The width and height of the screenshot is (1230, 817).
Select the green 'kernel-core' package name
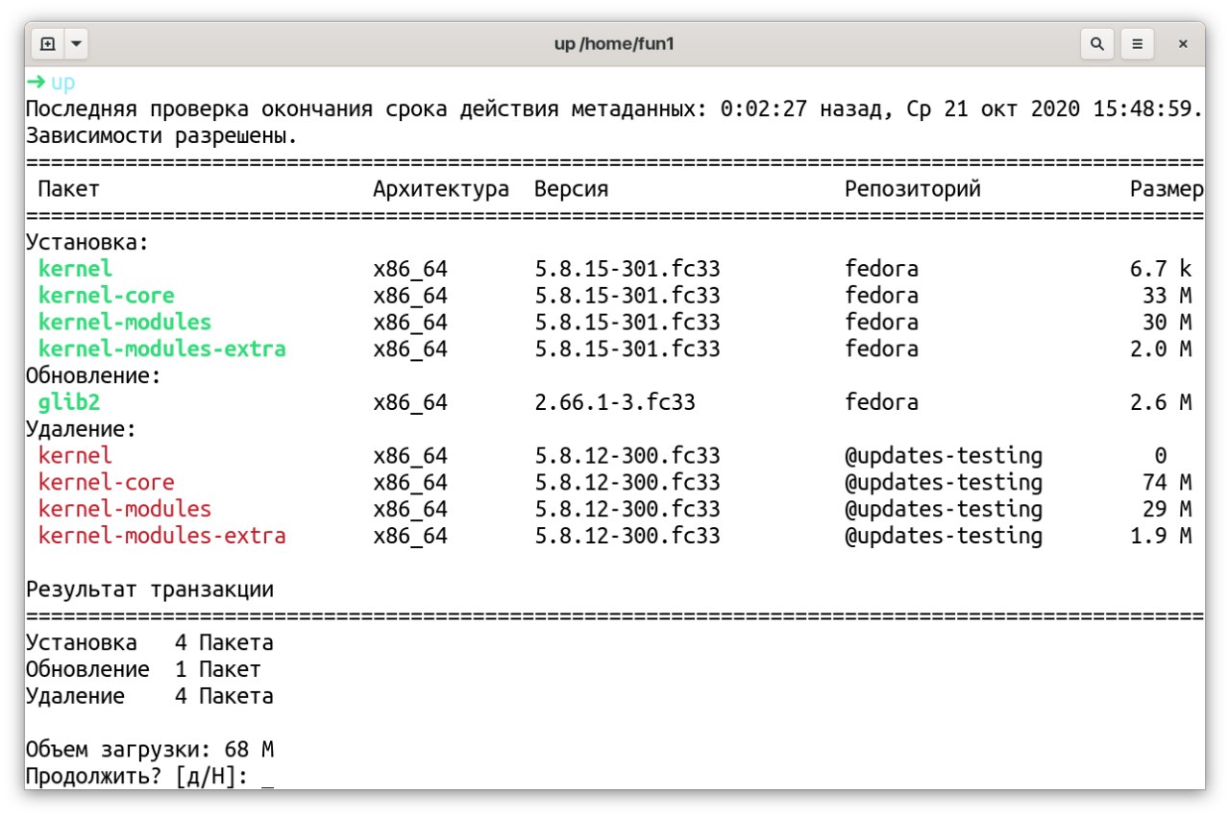click(x=107, y=296)
